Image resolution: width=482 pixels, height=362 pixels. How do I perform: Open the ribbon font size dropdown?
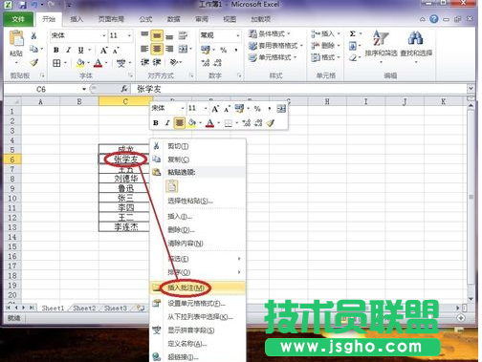(129, 35)
